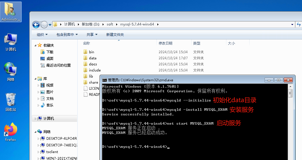Image resolution: width=302 pixels, height=160 pixels.
Task: Click the cmd window scrollbar thumb
Action: 290,93
